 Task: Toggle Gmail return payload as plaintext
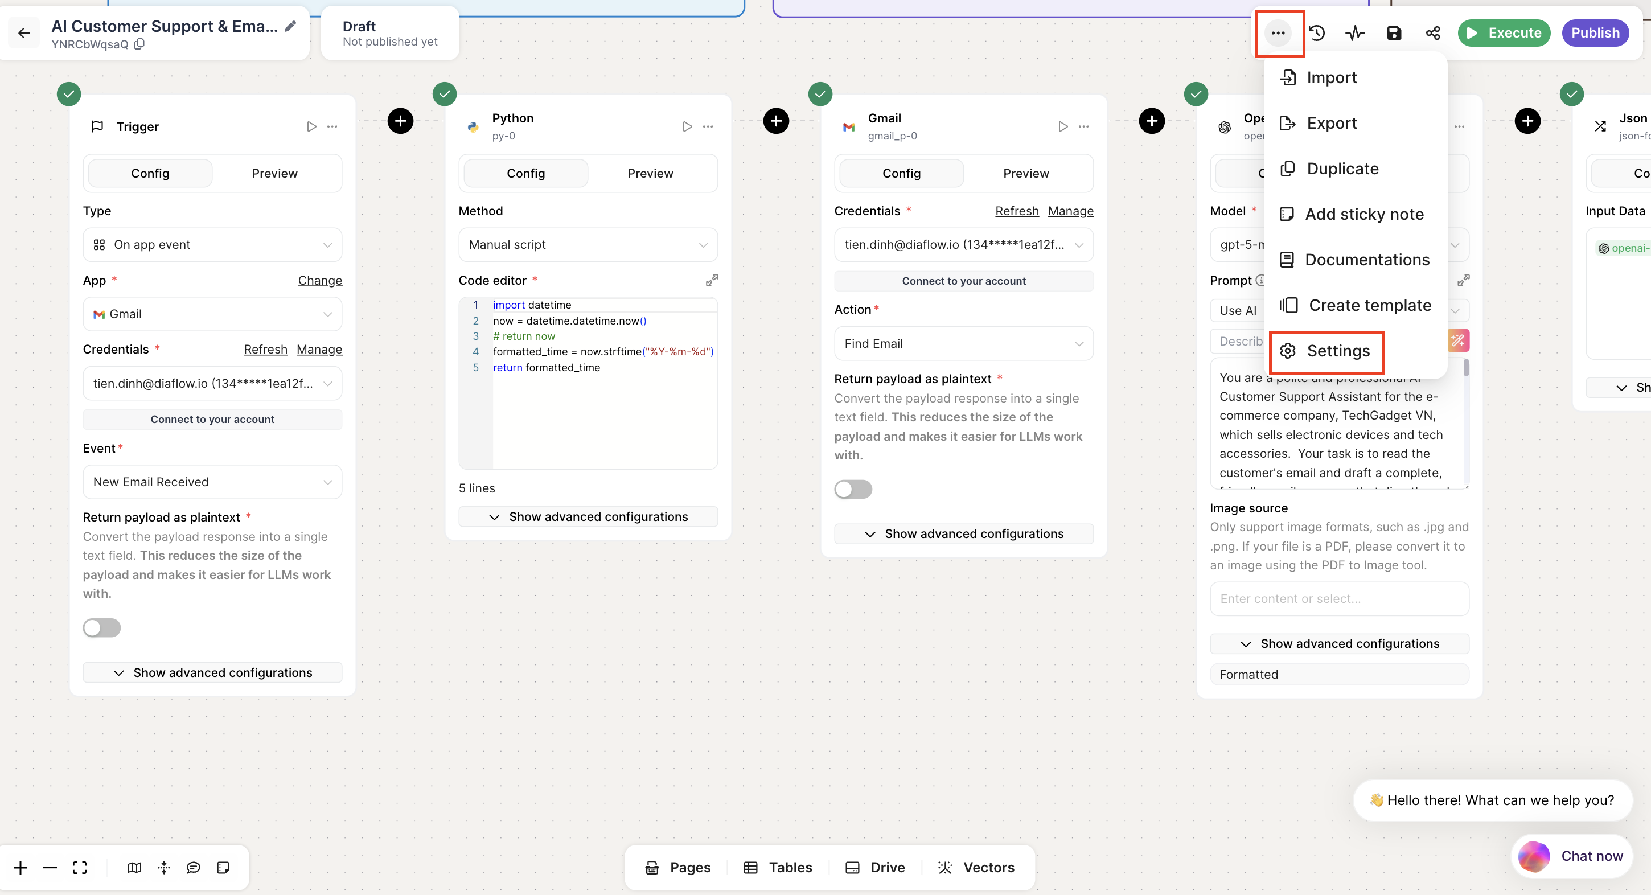click(853, 489)
